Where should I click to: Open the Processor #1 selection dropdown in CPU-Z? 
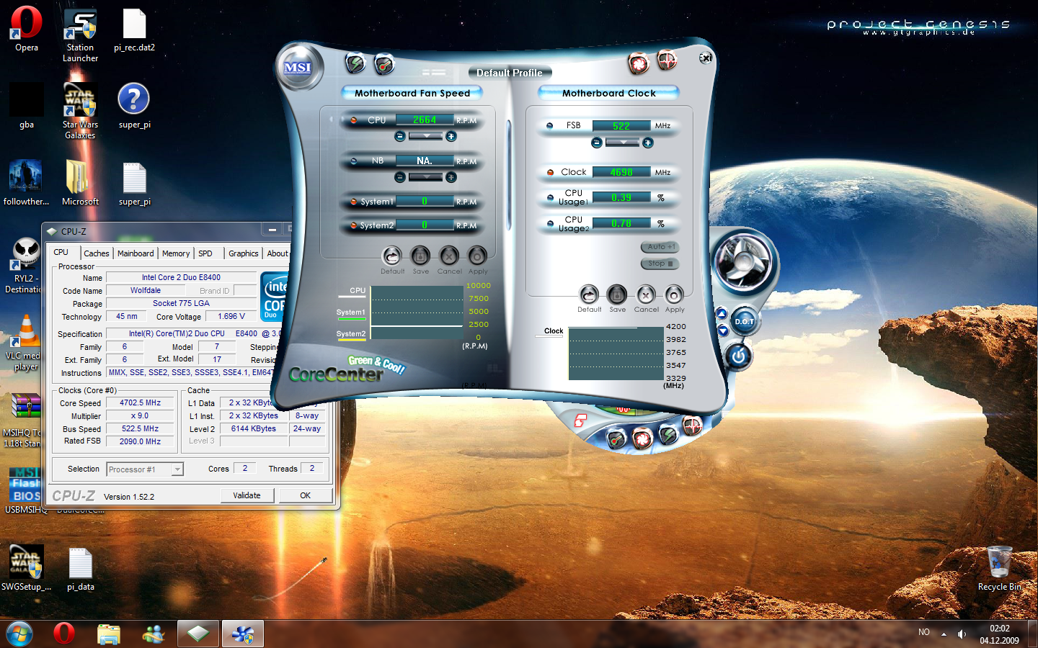pos(145,469)
